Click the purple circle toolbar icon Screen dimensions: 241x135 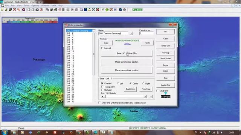24,10
